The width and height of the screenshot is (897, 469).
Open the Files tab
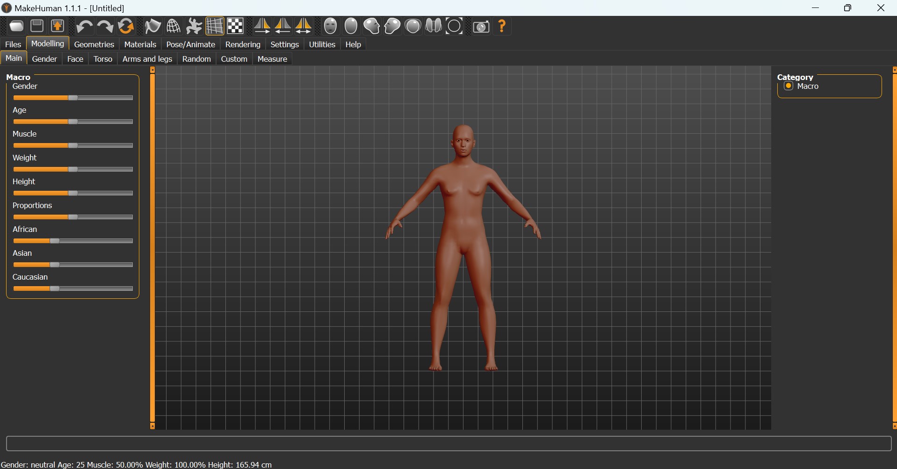tap(13, 44)
